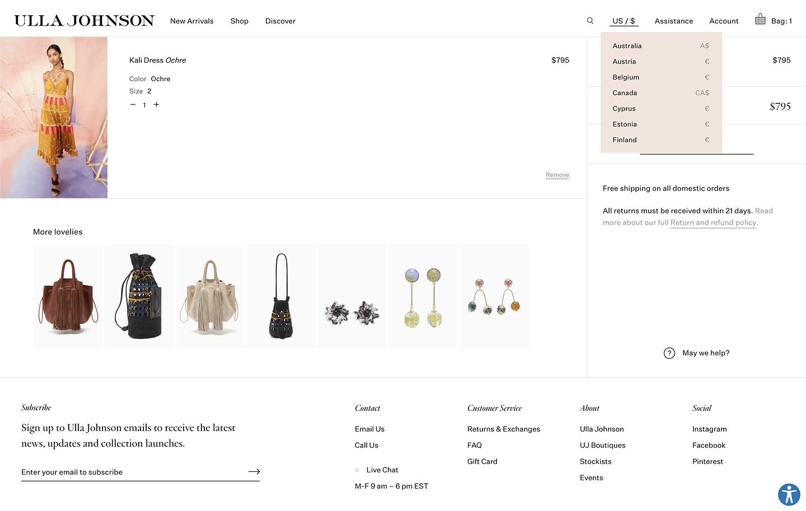This screenshot has height=511, width=806.
Task: Remove the Kali Dress from the bag
Action: point(557,175)
